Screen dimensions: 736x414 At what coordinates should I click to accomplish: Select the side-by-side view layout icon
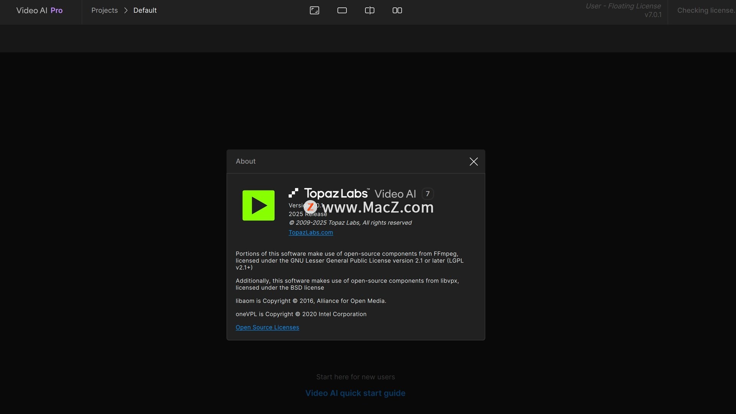[397, 10]
